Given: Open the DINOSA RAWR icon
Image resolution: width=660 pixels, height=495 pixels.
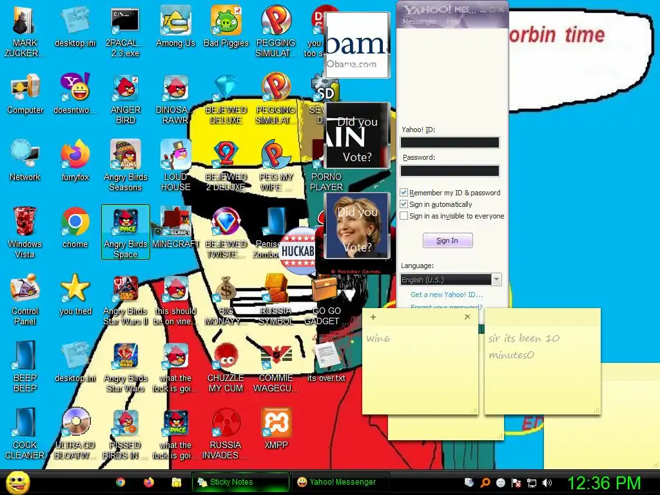Looking at the screenshot, I should click(x=175, y=99).
